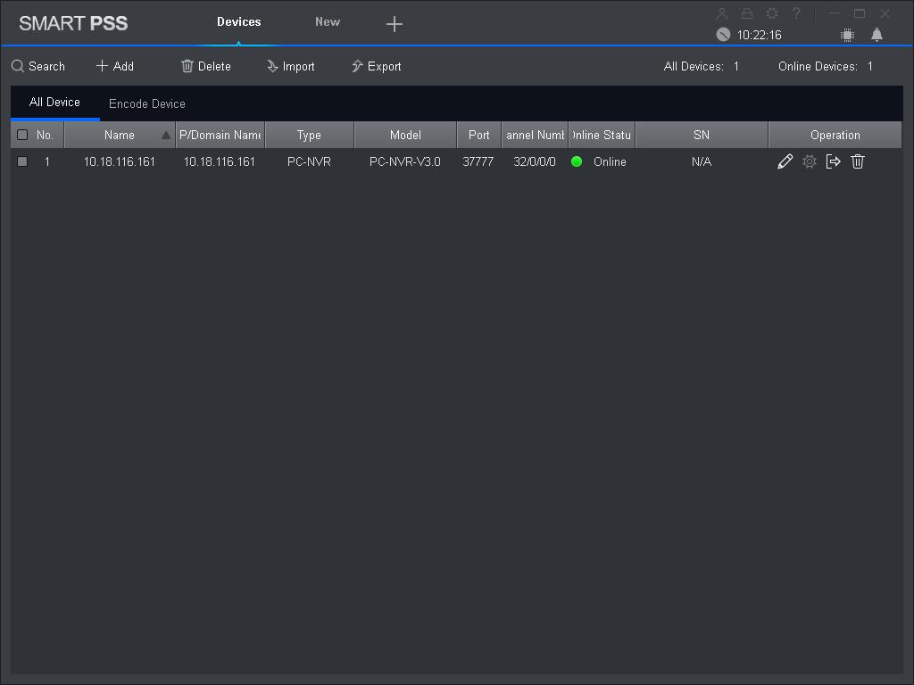Click the alarm bell notification icon
This screenshot has width=914, height=685.
point(877,35)
